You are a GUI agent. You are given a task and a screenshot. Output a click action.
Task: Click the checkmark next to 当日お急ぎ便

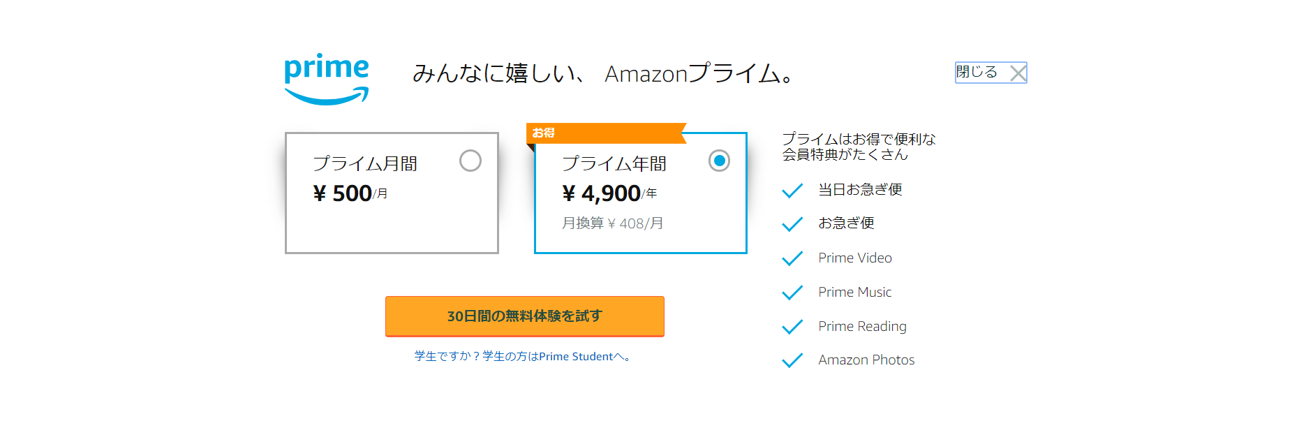point(792,191)
